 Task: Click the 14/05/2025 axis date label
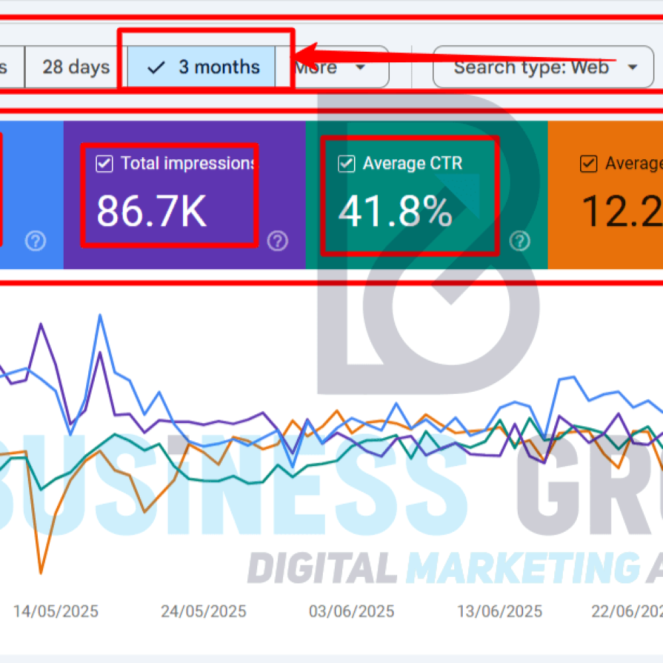tap(56, 611)
